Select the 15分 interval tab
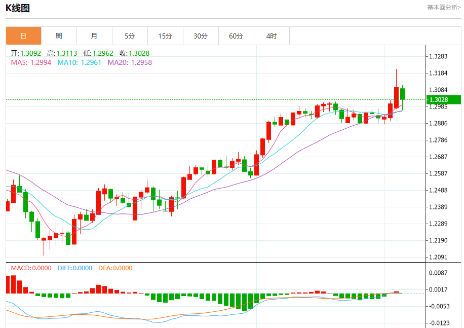The width and height of the screenshot is (464, 328). pos(165,36)
